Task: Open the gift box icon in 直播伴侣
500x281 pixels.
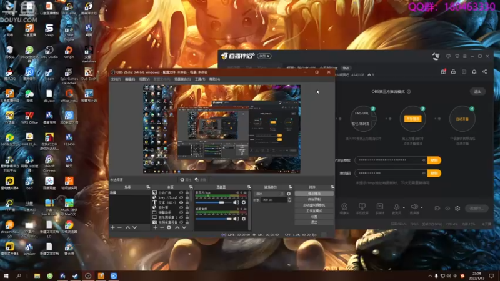Action: click(443, 72)
